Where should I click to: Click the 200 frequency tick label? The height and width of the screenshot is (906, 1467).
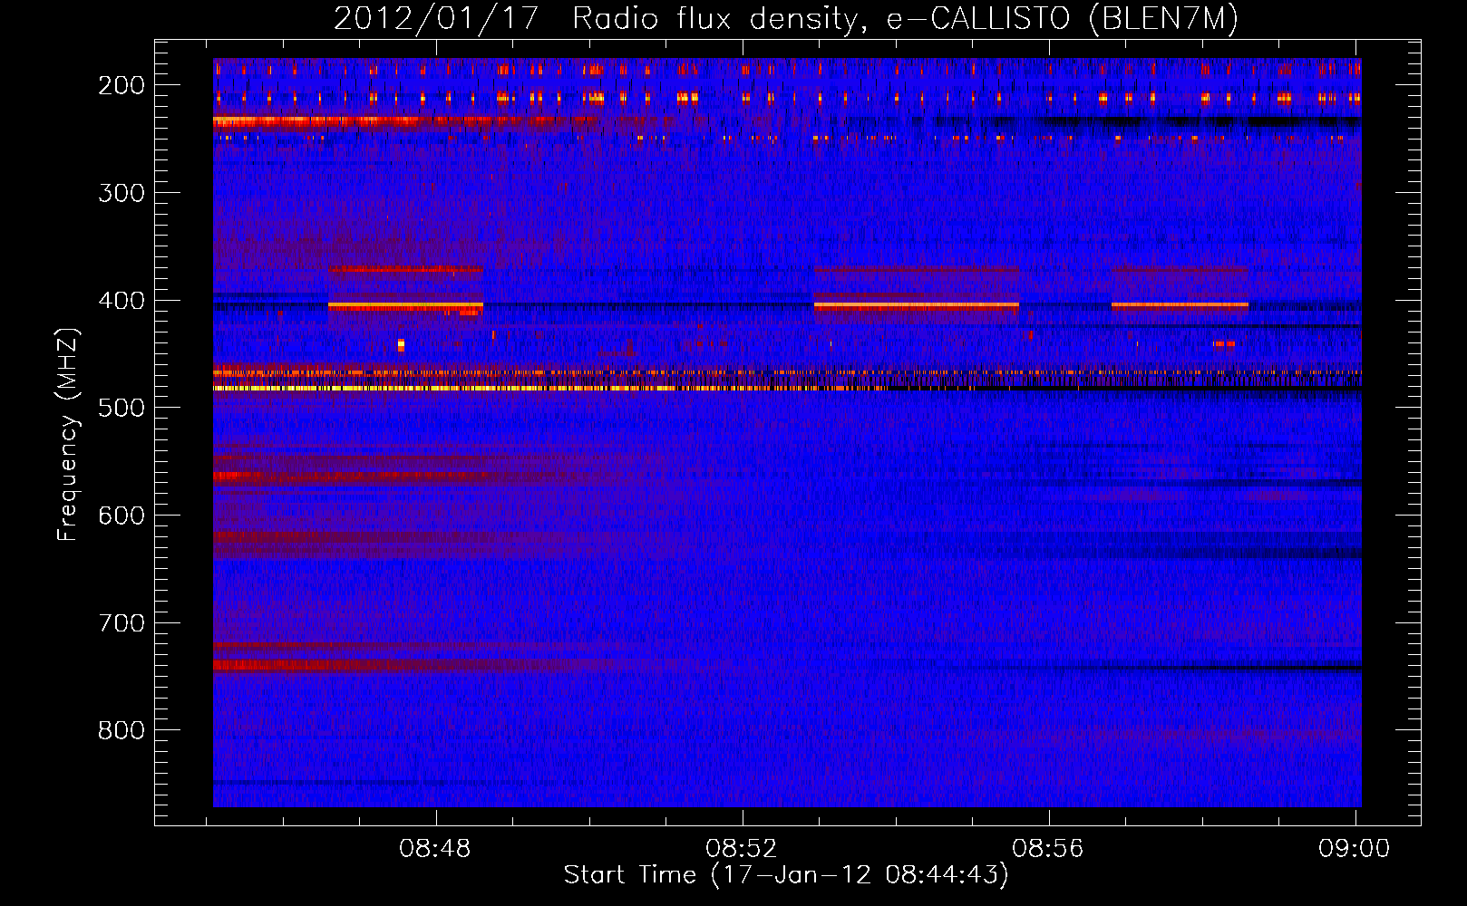pos(121,85)
